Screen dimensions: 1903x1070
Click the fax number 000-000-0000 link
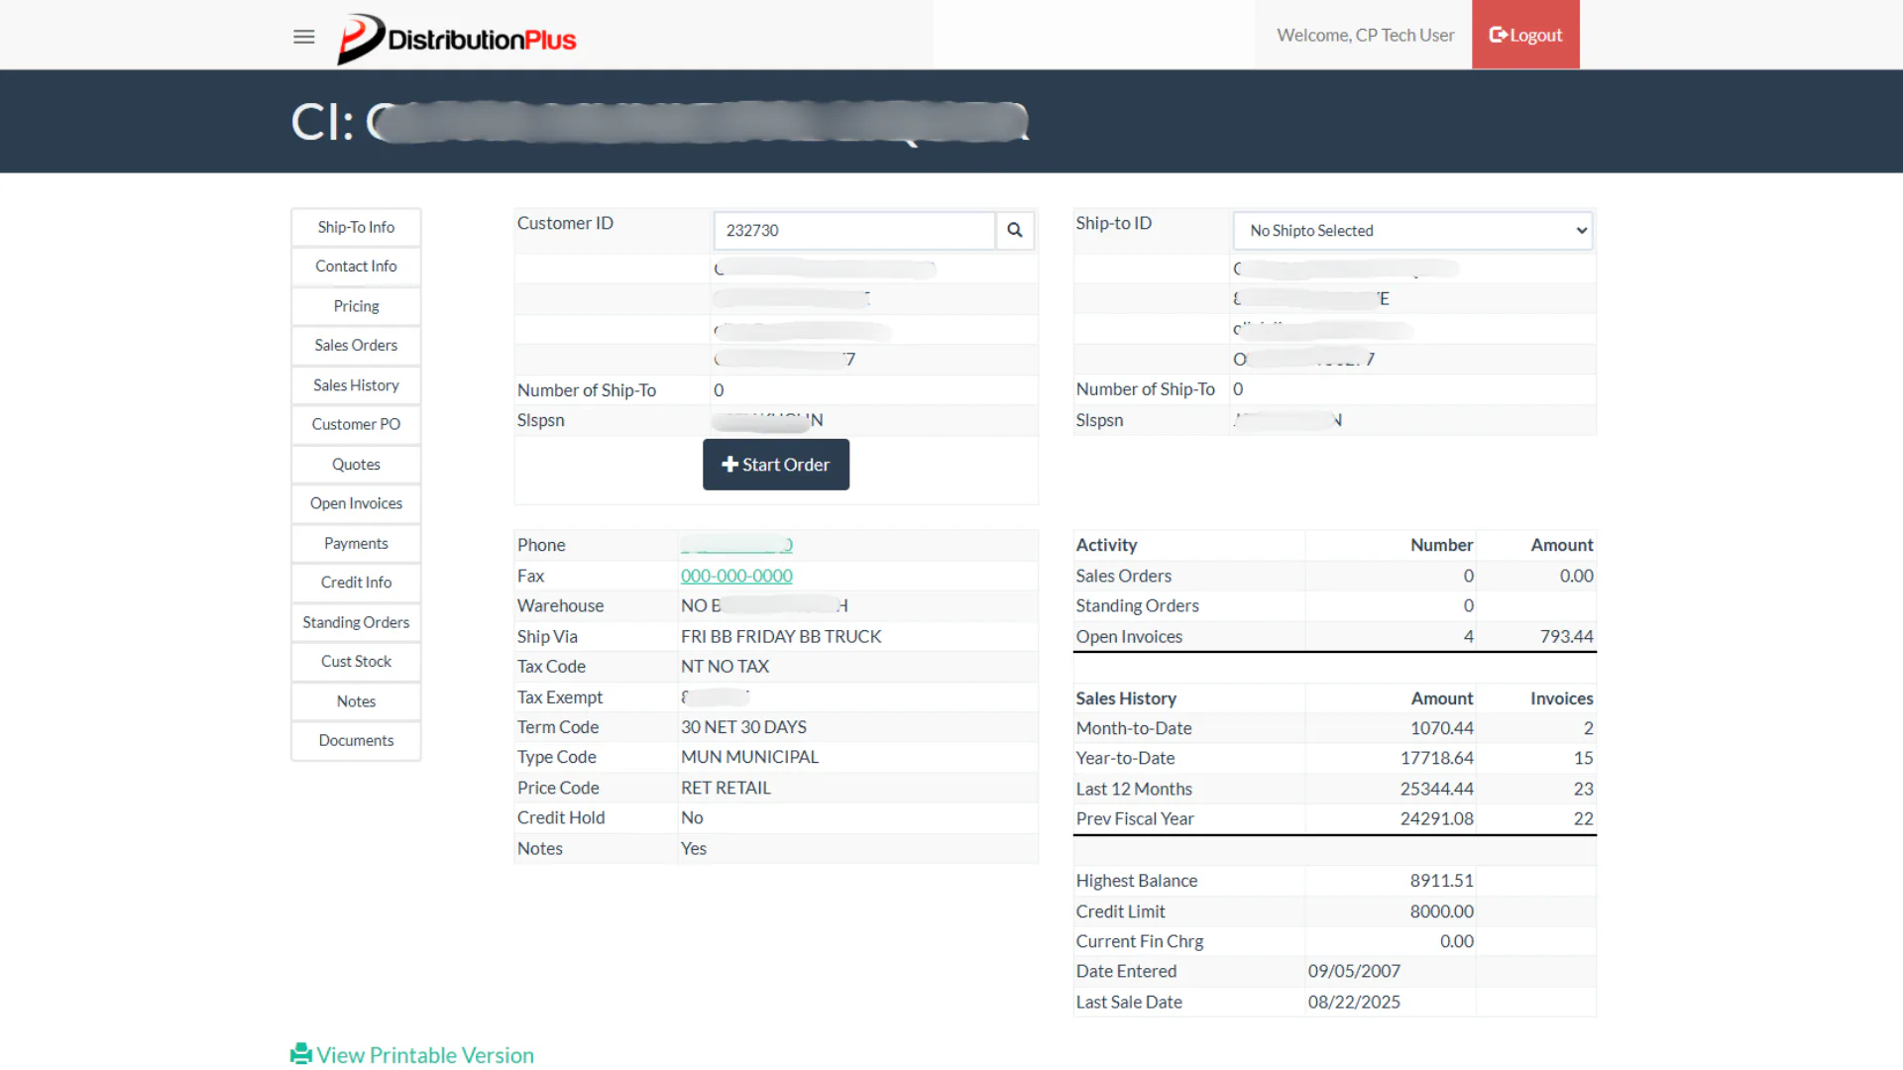(x=736, y=576)
